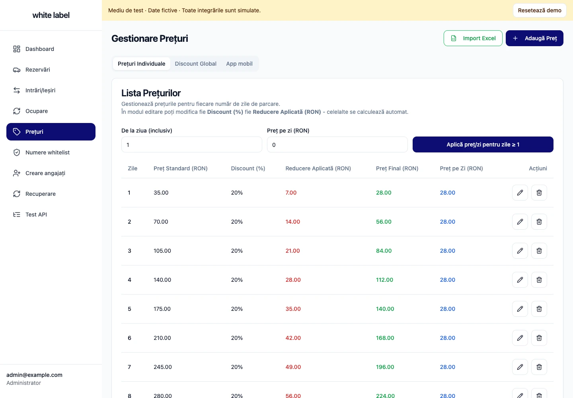Click the Resetează demo button
This screenshot has height=398, width=573.
click(540, 10)
